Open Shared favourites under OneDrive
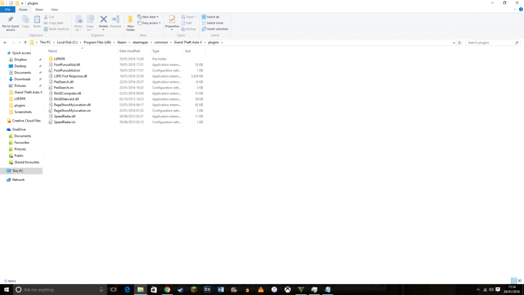Screen dimensions: 524x295 pyautogui.click(x=26, y=162)
